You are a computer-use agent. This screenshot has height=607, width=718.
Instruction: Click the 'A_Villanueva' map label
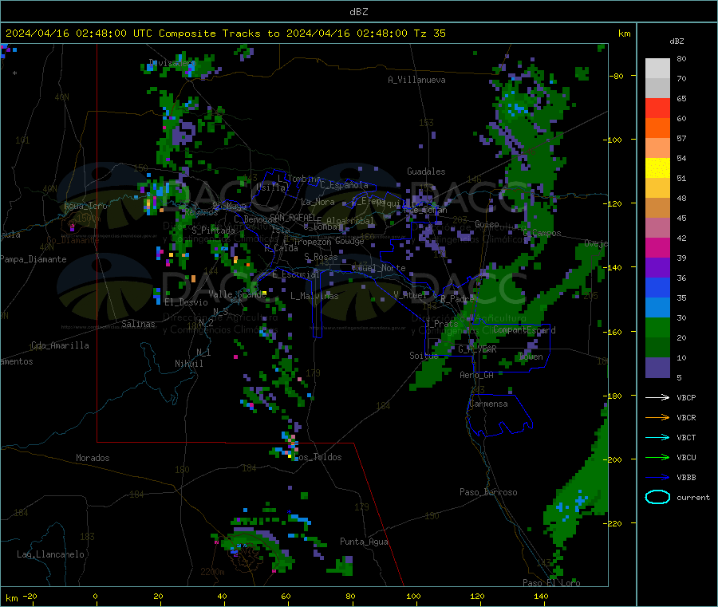tap(416, 80)
